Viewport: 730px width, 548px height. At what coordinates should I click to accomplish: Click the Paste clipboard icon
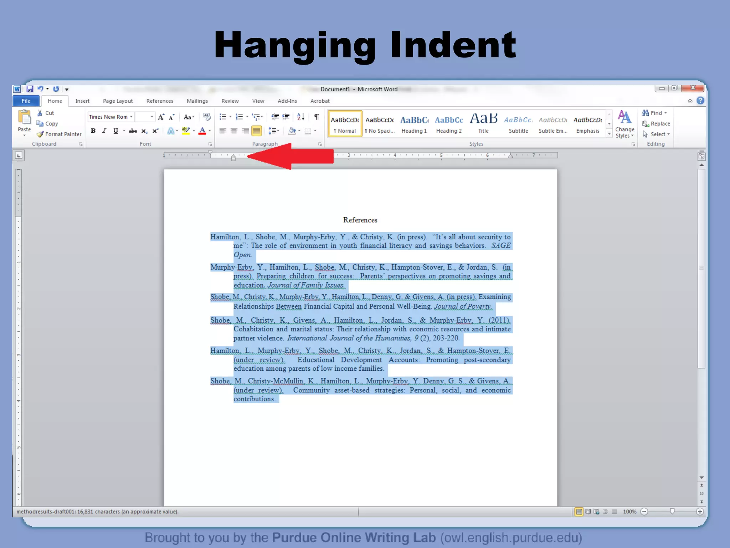point(24,117)
